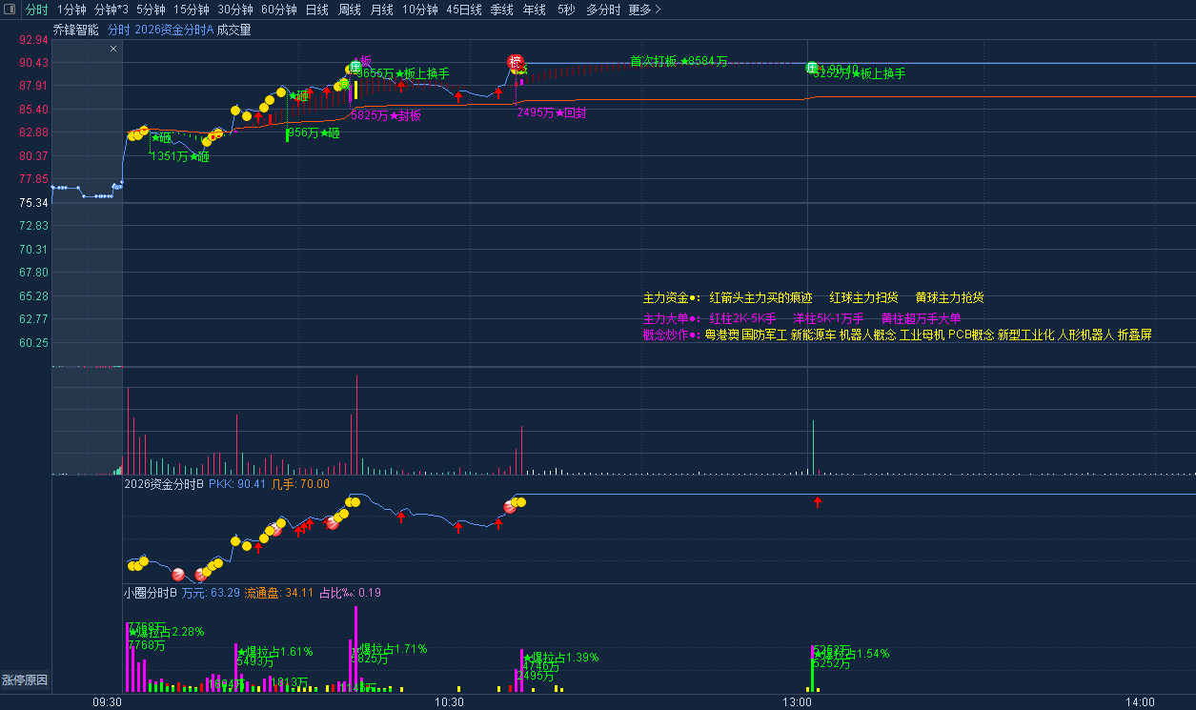This screenshot has height=710, width=1196.
Task: Click the 成交量 volume label
Action: coord(234,30)
